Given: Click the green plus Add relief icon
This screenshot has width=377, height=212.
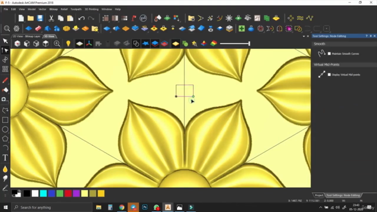Looking at the screenshot, I should tap(242, 29).
